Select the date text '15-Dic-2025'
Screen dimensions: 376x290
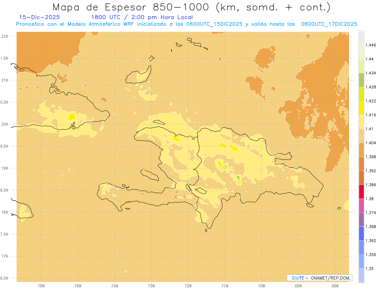coord(39,17)
